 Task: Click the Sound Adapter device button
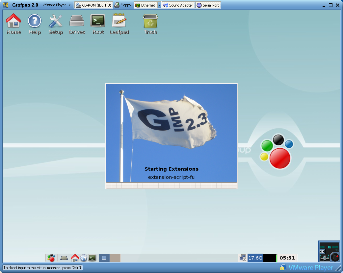point(178,5)
